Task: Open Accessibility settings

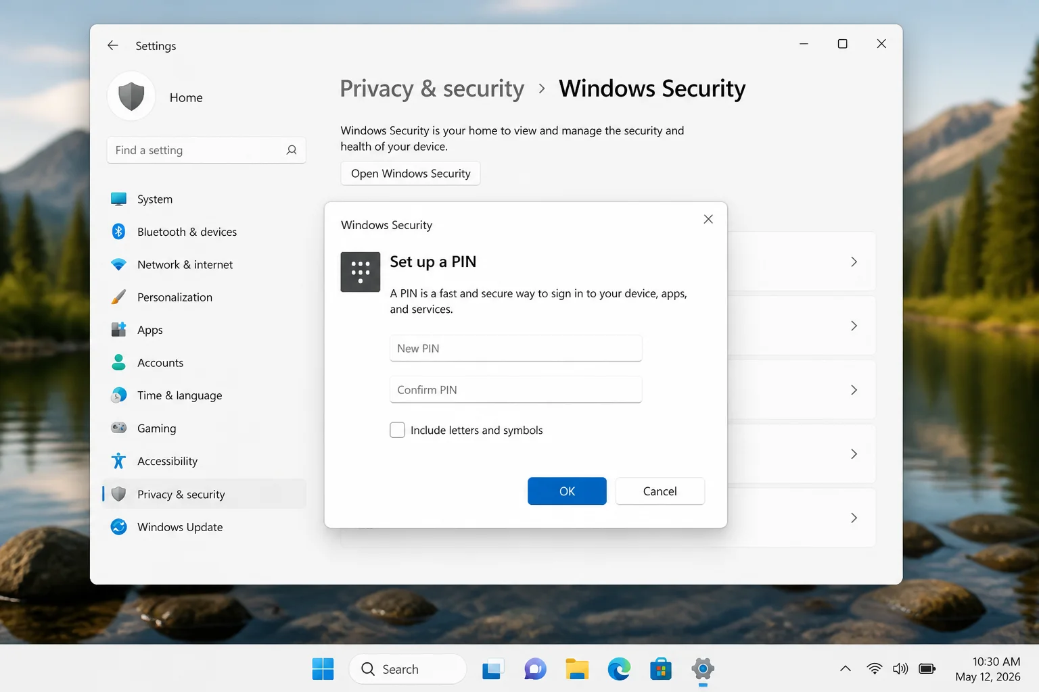Action: tap(167, 461)
